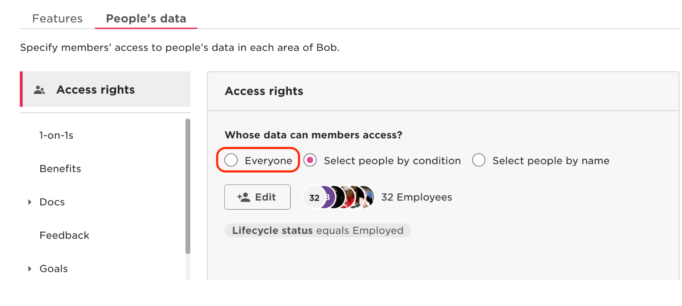Click the Edit button

point(257,197)
